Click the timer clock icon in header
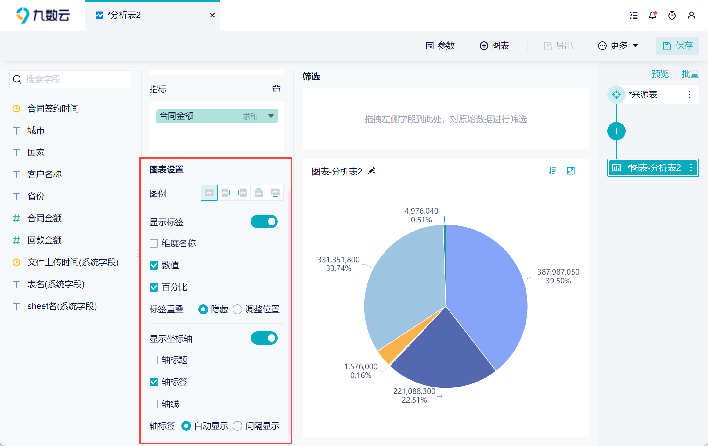708x446 pixels. (x=672, y=15)
